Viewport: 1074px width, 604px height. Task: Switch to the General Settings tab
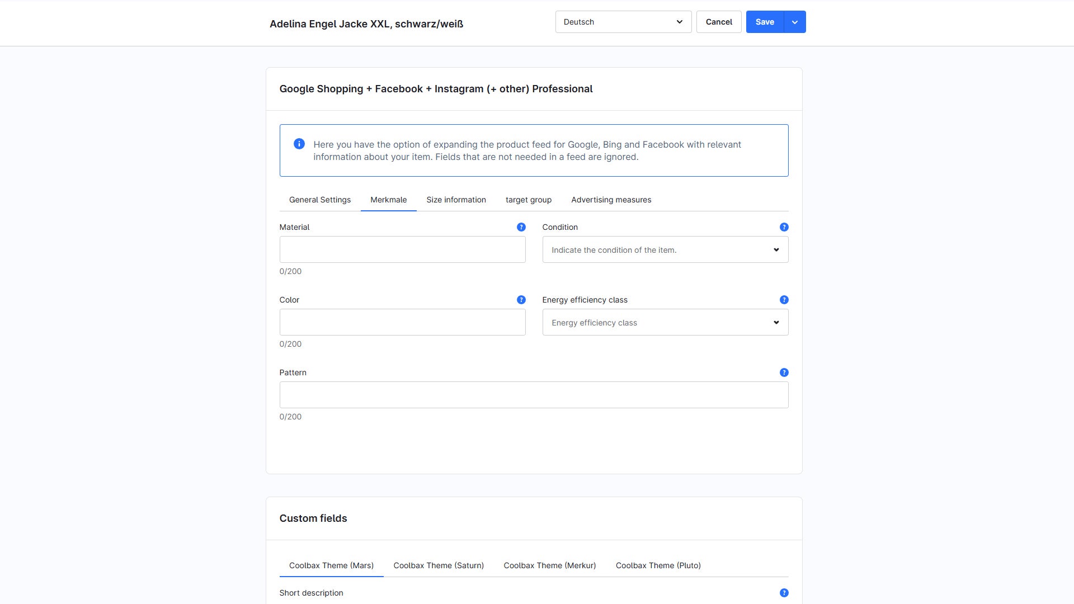point(320,200)
